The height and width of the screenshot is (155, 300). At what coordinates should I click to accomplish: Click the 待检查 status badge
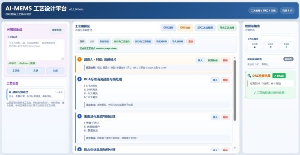288,59
